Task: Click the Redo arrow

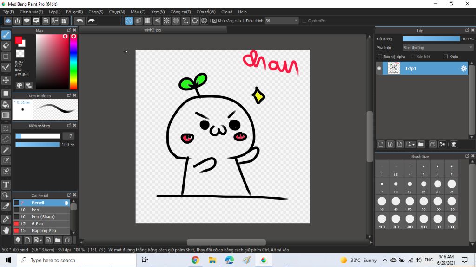Action: (91, 20)
